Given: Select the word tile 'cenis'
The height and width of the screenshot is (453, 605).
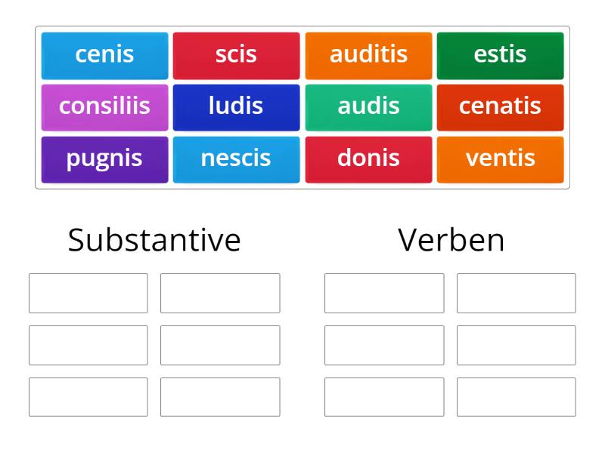Looking at the screenshot, I should click(x=104, y=54).
